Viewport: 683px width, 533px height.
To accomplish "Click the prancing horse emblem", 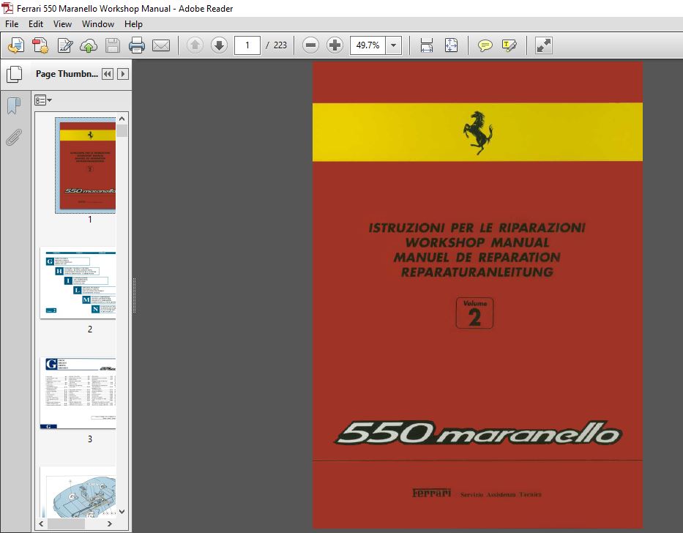I will click(478, 133).
